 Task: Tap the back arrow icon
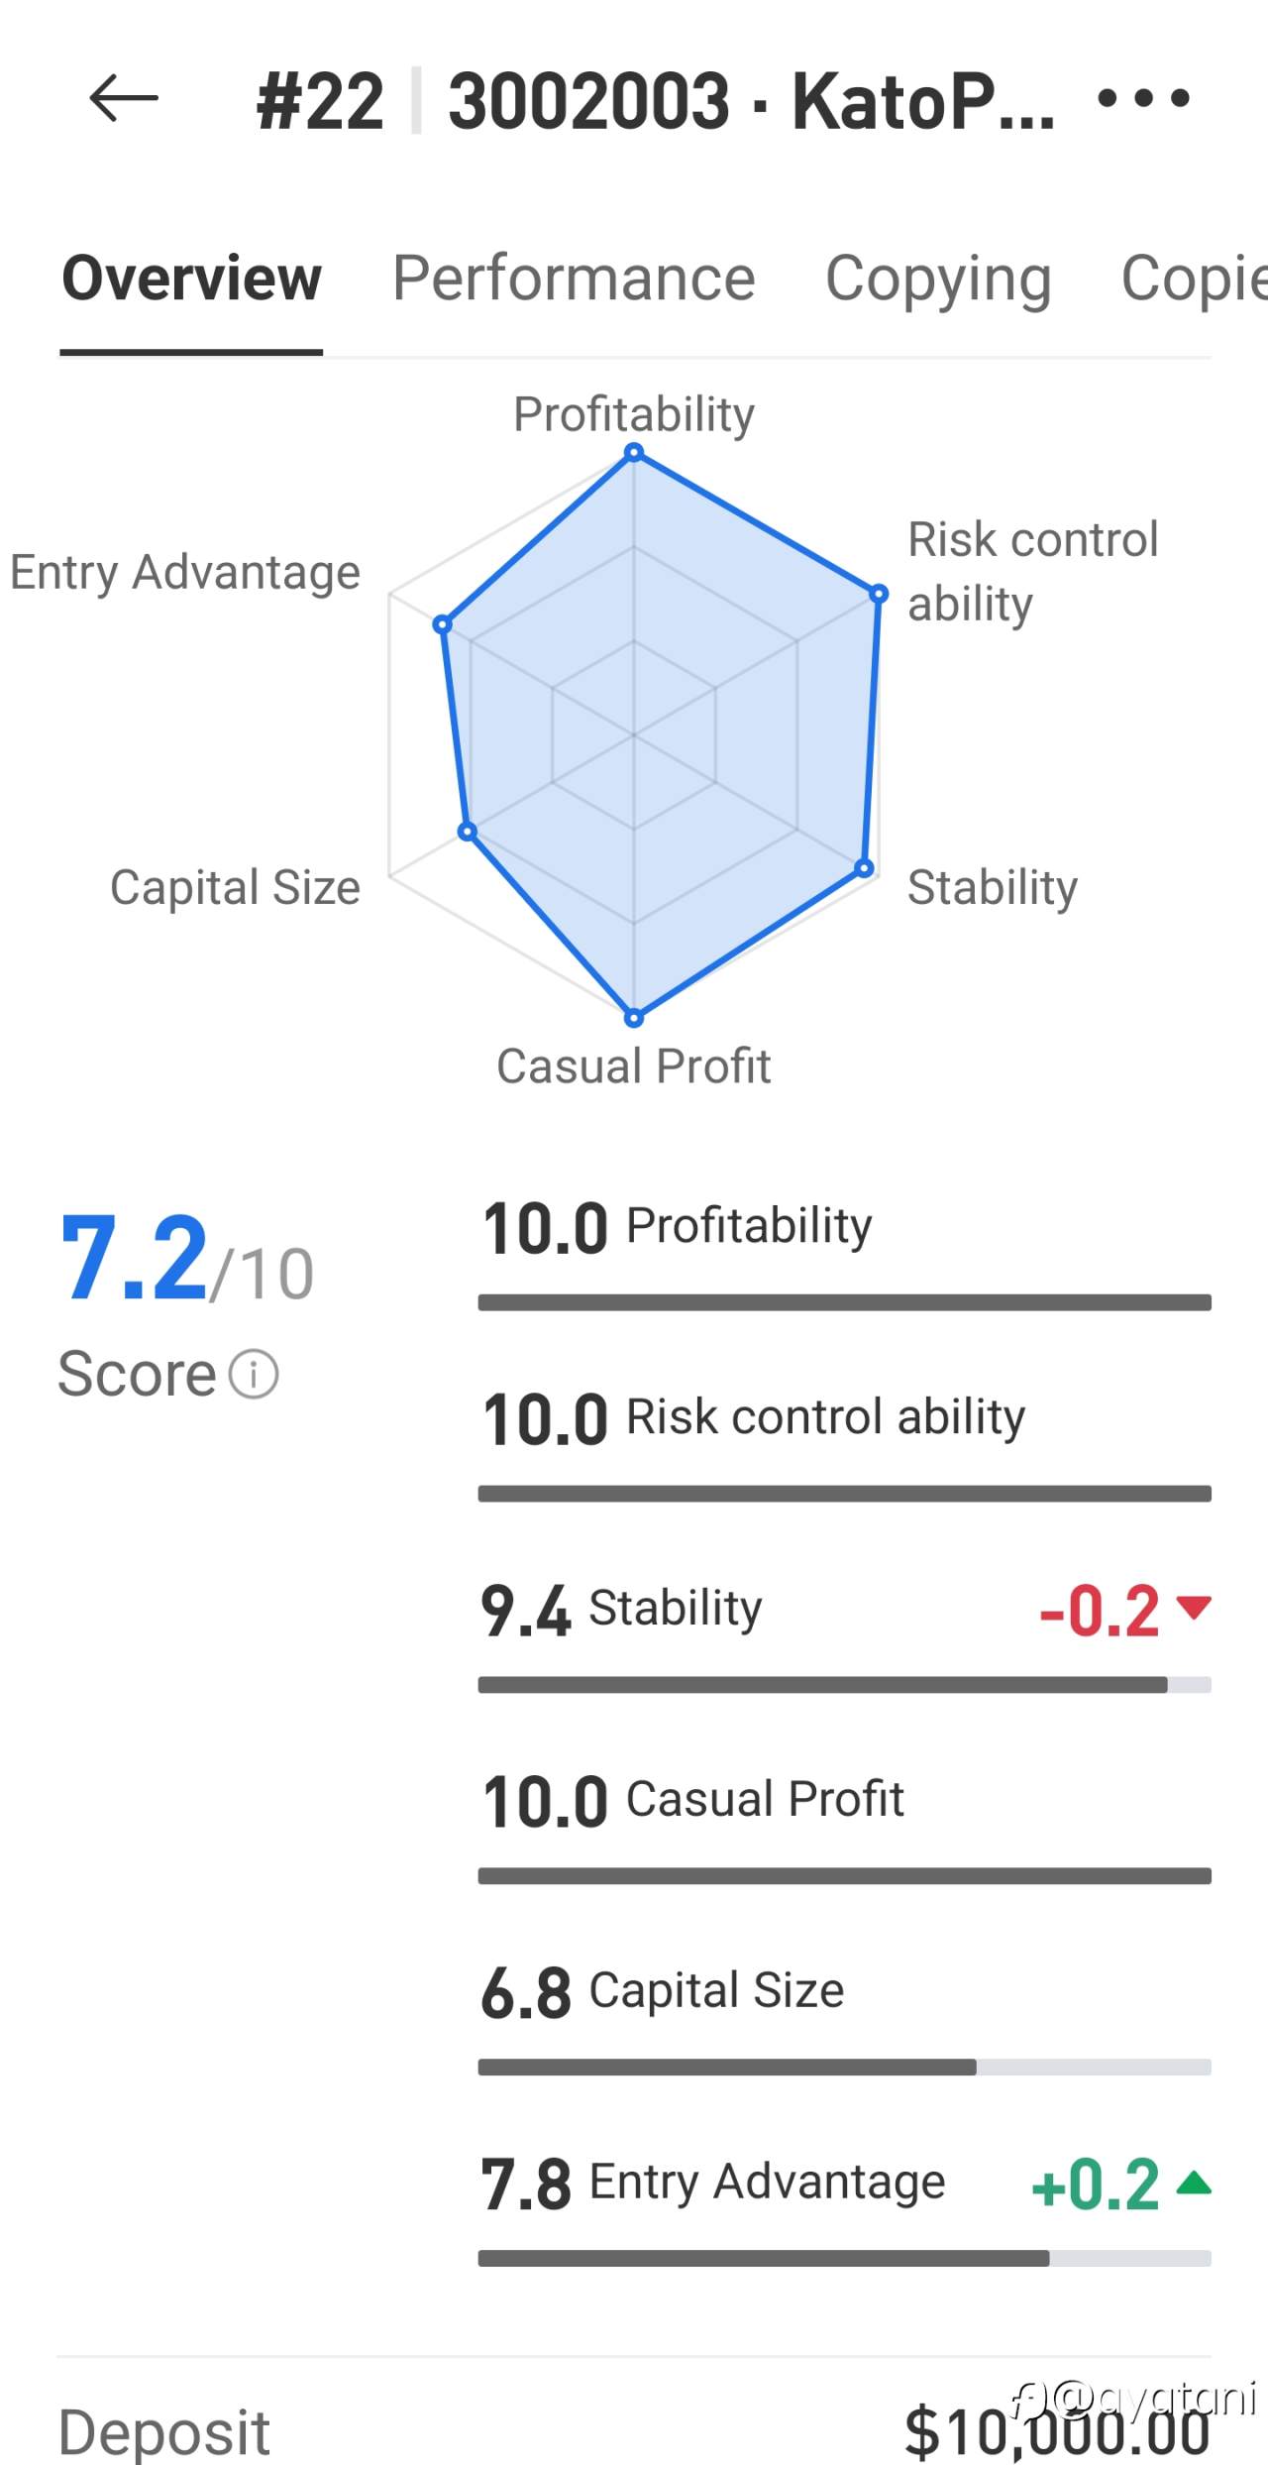pyautogui.click(x=124, y=98)
